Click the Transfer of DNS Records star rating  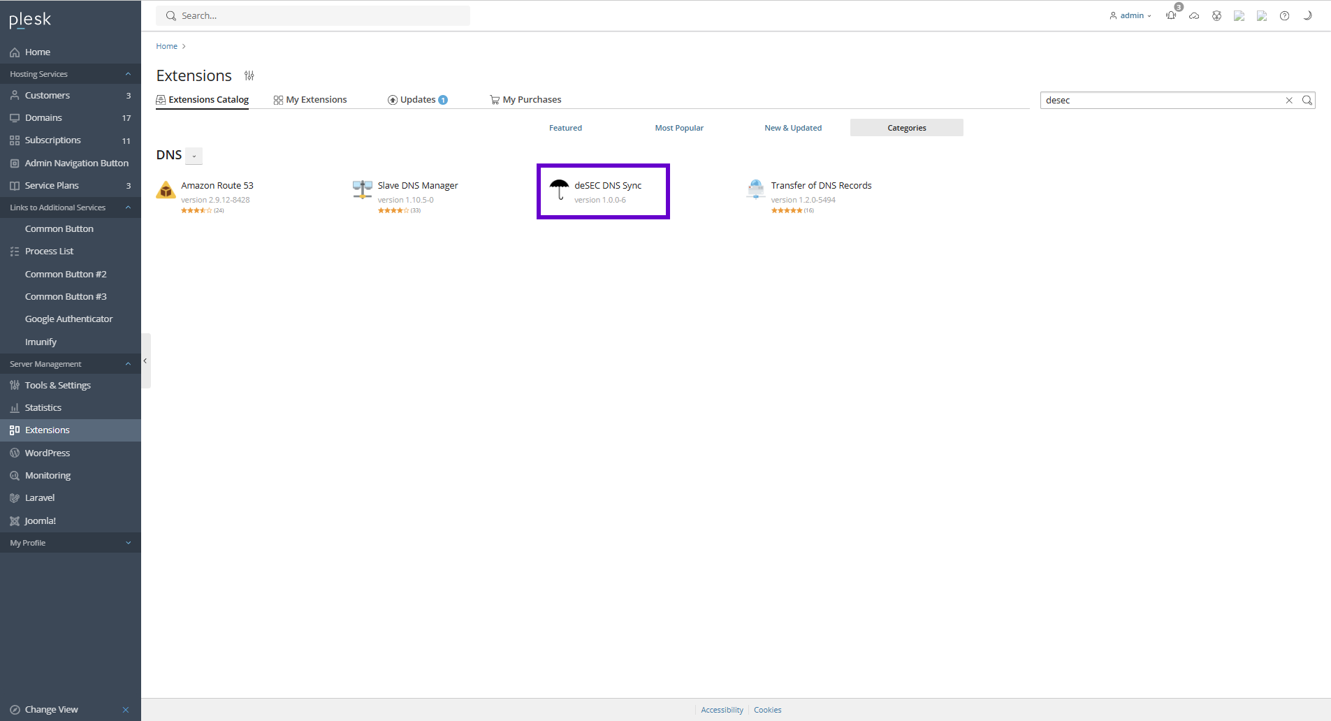[788, 210]
